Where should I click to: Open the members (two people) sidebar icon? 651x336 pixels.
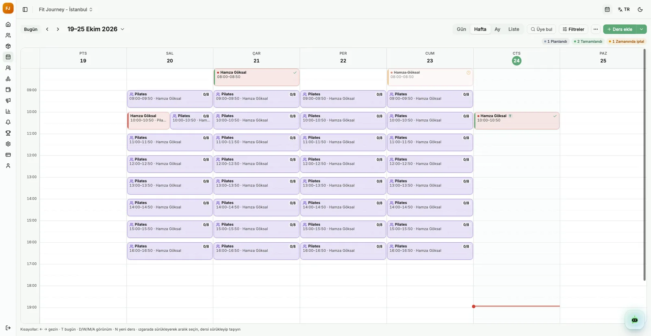pos(8,35)
